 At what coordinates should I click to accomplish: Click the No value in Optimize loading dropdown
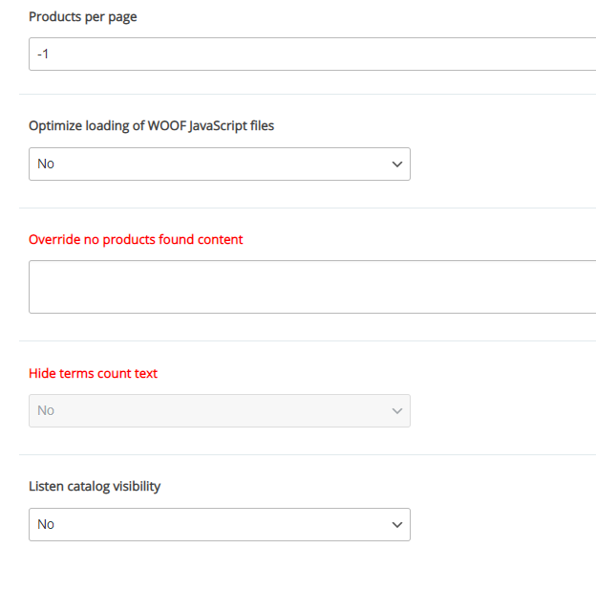(46, 164)
